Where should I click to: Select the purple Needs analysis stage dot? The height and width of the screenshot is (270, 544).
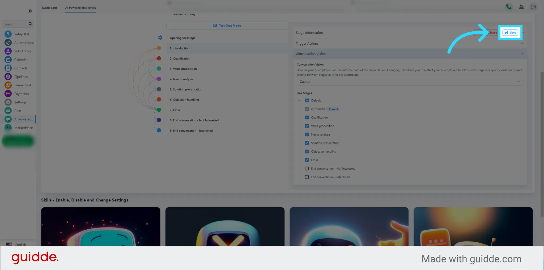tap(159, 79)
